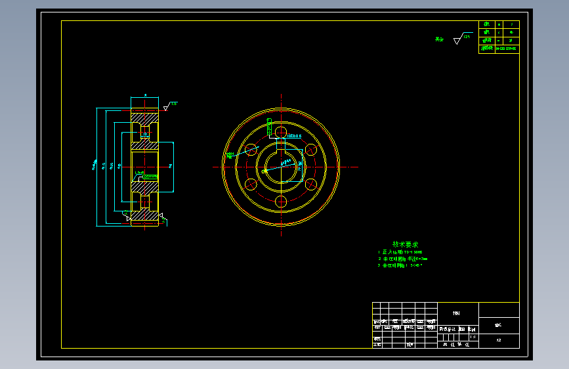Select the 其余 label near the top right

440,39
